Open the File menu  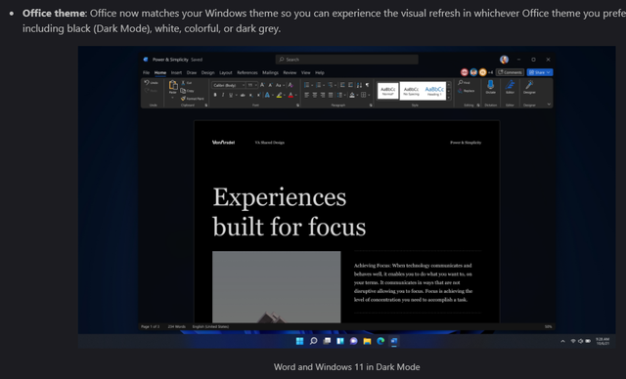(x=146, y=72)
